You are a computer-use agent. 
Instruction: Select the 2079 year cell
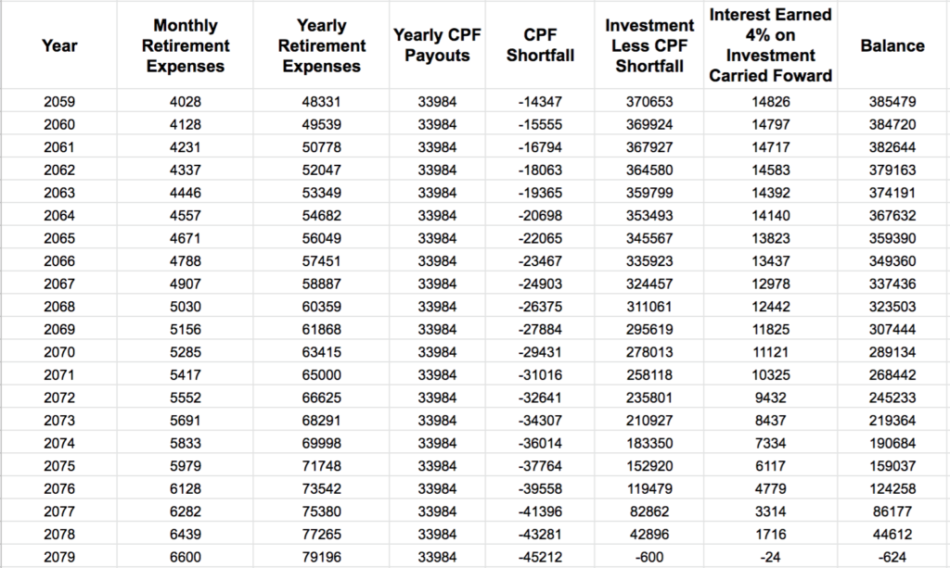[x=59, y=557]
